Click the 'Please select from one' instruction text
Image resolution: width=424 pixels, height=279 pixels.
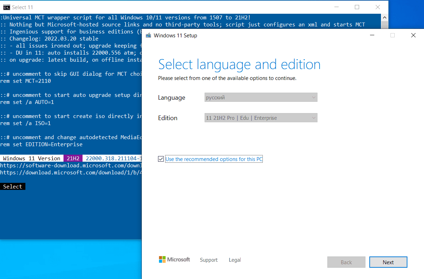pyautogui.click(x=227, y=78)
